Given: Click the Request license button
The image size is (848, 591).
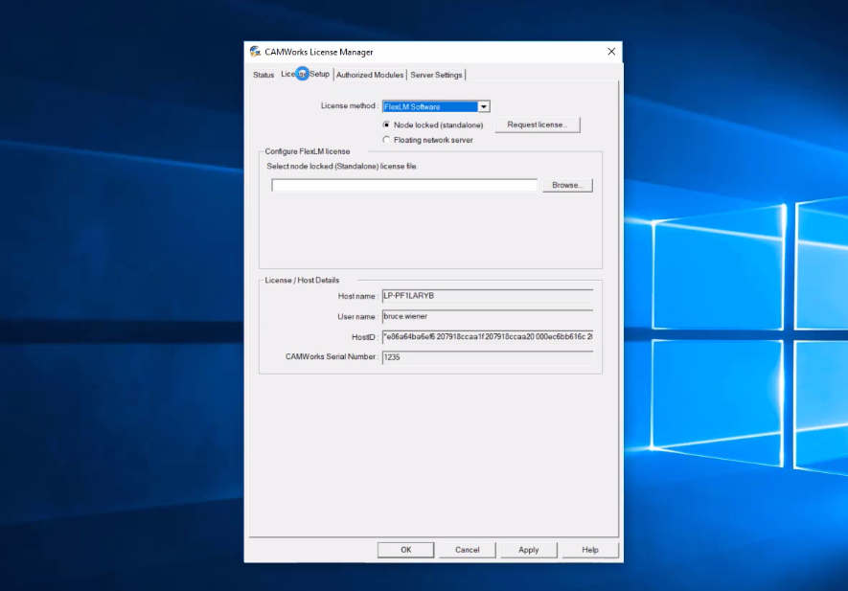Looking at the screenshot, I should (x=537, y=125).
